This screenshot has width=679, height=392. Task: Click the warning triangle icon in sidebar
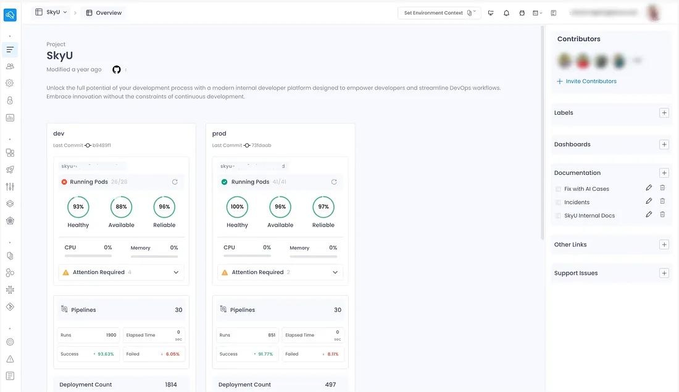tap(10, 359)
